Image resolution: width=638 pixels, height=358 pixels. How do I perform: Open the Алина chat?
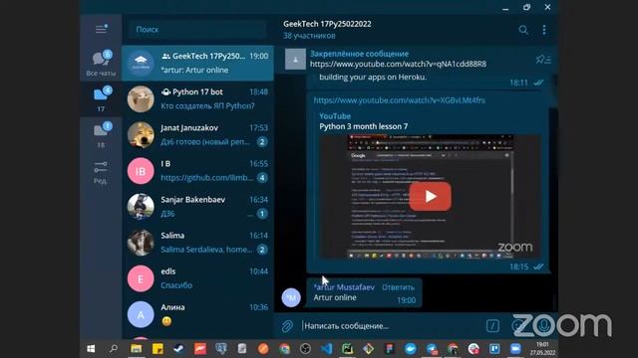(197, 314)
